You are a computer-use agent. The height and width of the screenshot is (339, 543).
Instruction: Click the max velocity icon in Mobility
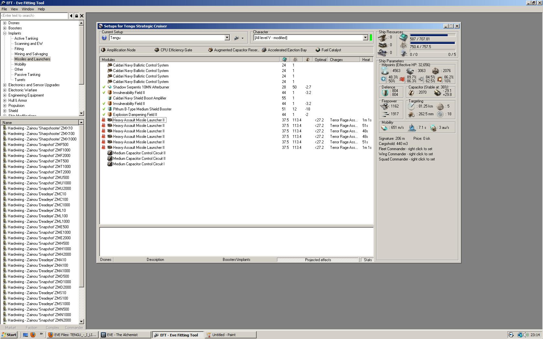point(384,128)
